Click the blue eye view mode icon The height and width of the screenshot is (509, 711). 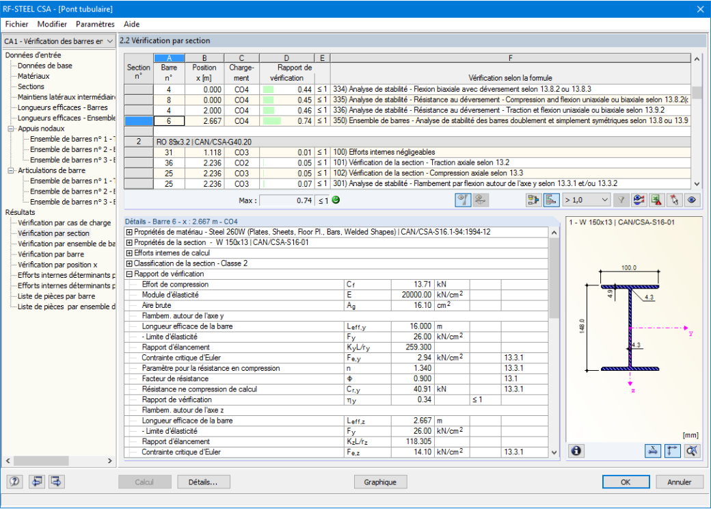pos(692,200)
